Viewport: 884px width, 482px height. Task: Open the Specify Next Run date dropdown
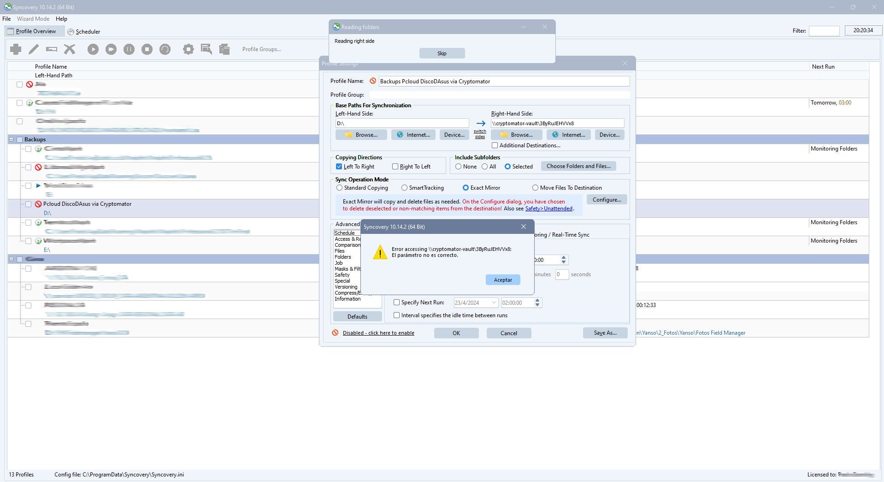[x=494, y=303]
